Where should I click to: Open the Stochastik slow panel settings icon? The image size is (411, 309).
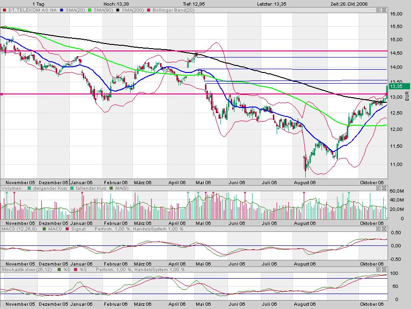point(378,270)
